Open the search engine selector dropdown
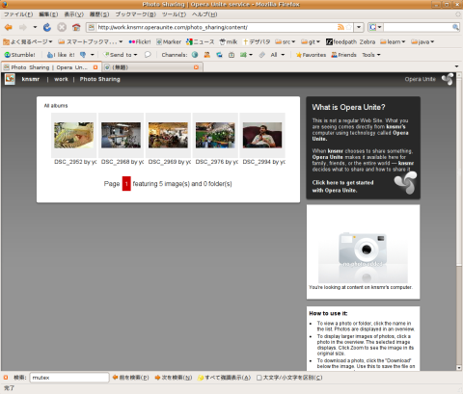This screenshot has width=463, height=394. (375, 27)
